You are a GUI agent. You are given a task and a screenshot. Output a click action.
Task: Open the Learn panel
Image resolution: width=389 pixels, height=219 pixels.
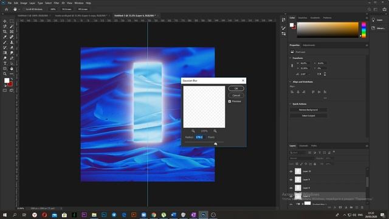377,20
